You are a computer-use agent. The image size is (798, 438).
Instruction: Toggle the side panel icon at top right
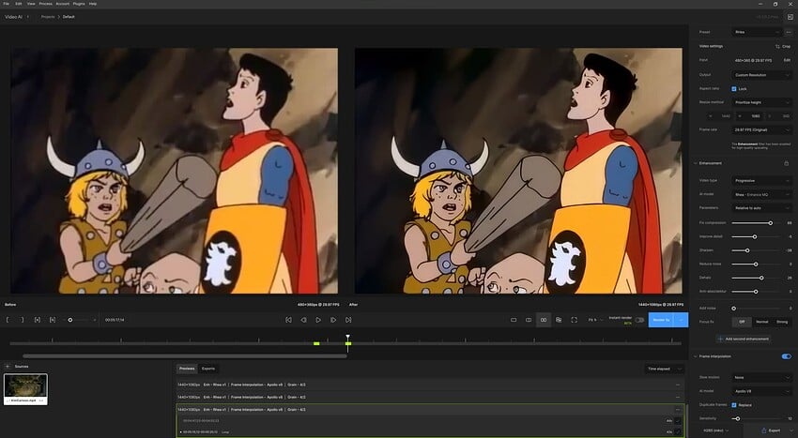coord(790,17)
